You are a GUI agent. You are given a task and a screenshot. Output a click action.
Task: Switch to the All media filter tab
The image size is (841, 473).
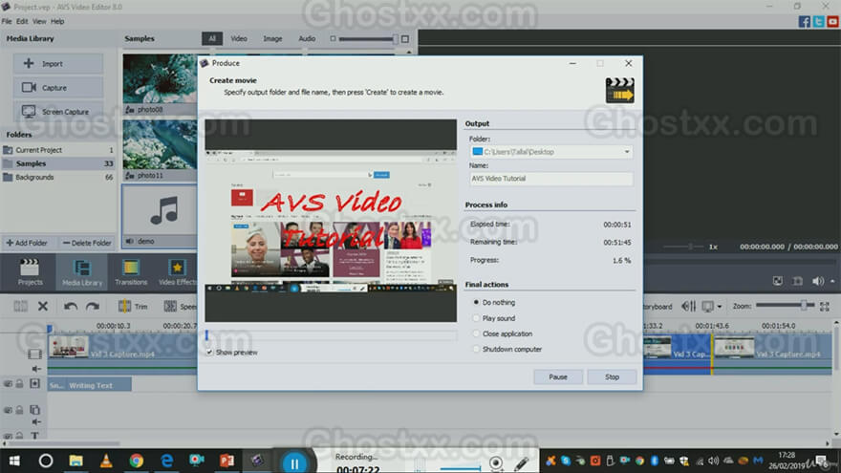(212, 38)
